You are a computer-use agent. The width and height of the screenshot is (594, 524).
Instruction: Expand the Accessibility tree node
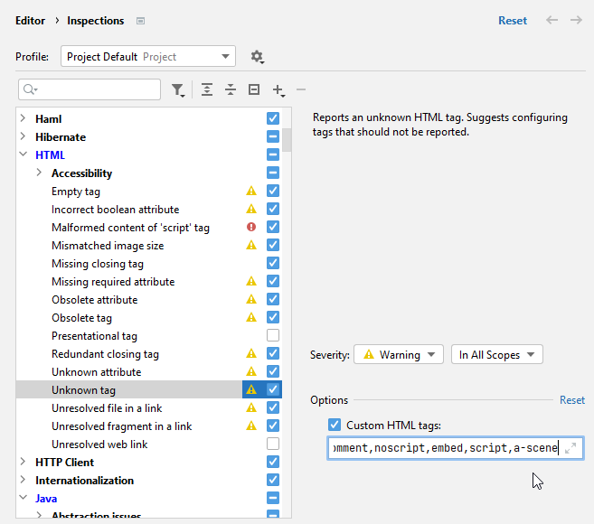39,173
